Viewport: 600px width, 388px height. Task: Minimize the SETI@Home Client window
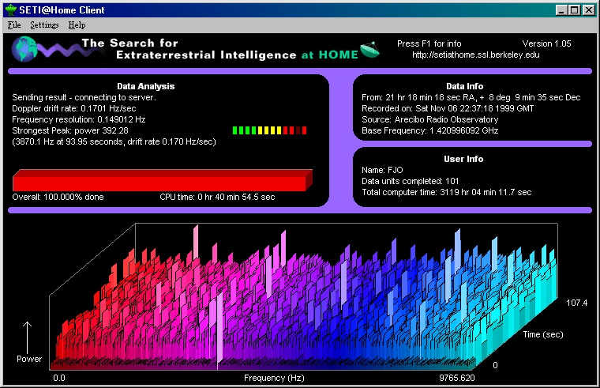pos(562,10)
